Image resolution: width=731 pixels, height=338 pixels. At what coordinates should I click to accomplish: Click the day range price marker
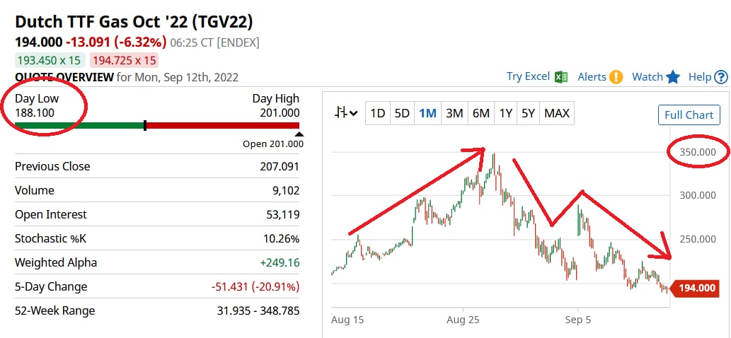click(x=145, y=126)
